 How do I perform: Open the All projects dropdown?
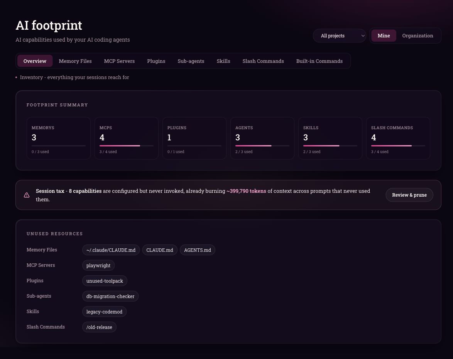[340, 36]
